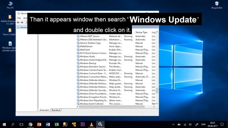
Task: Click horizontal scrollbar left arrow
Action: click(x=78, y=107)
